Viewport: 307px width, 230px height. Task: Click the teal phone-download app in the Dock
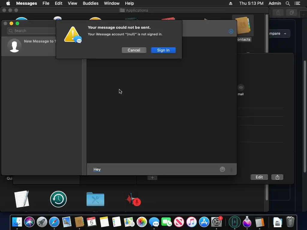click(x=234, y=222)
